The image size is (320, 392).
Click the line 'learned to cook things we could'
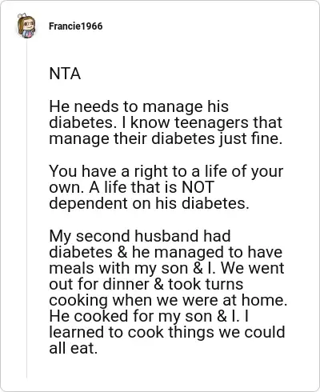coord(167,333)
